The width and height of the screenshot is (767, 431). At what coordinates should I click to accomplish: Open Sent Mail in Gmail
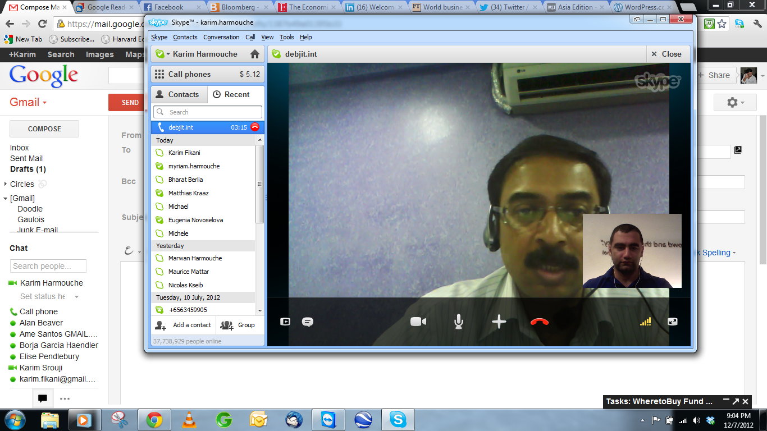click(26, 158)
